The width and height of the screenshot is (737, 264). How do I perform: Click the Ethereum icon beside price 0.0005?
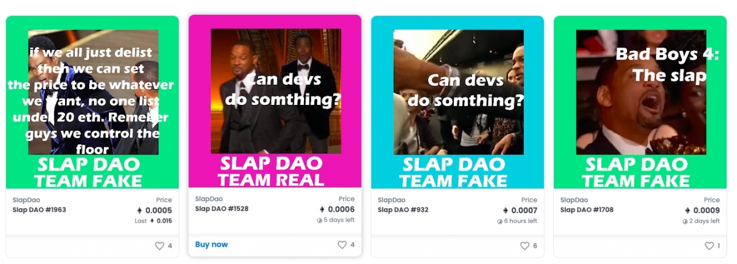139,211
